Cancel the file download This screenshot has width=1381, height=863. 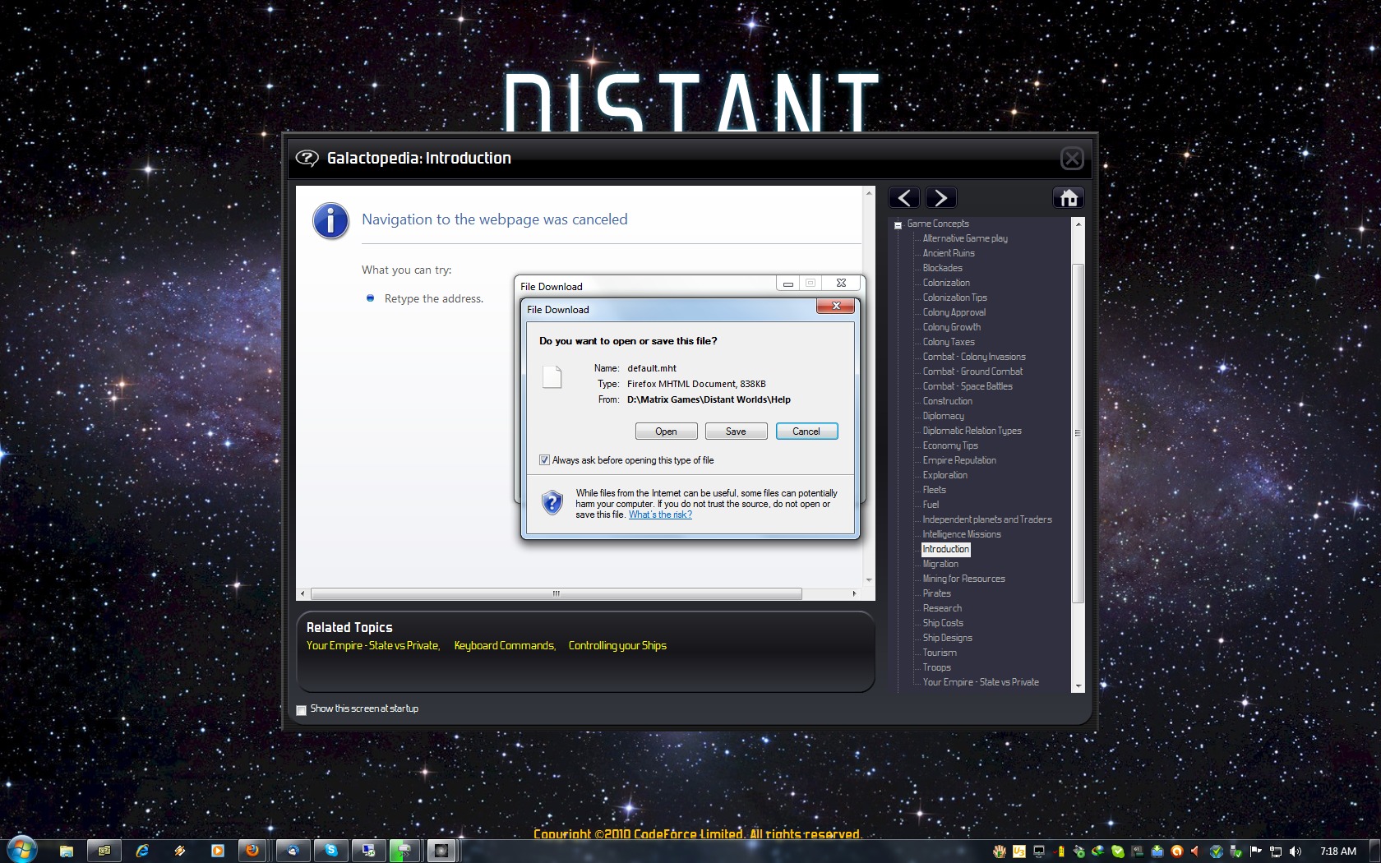[x=806, y=431]
